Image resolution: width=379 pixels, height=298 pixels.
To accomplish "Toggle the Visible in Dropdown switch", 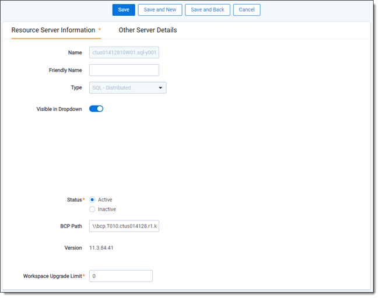I will pos(96,108).
